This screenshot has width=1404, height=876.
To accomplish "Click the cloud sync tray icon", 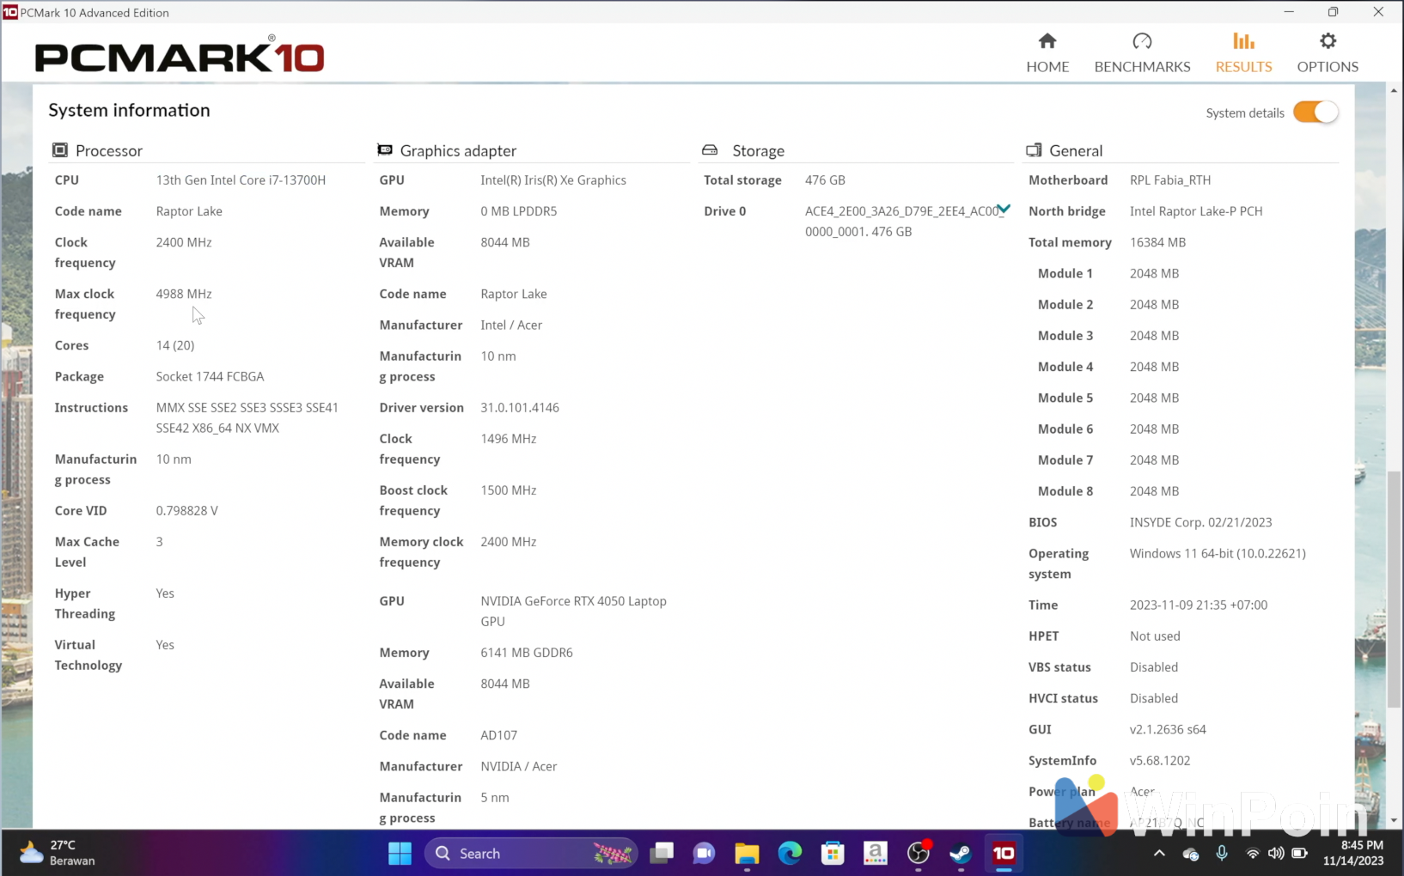I will tap(1190, 854).
